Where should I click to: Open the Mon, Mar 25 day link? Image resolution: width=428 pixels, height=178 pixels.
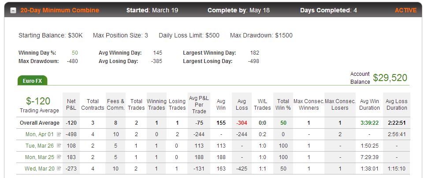pyautogui.click(x=40, y=157)
